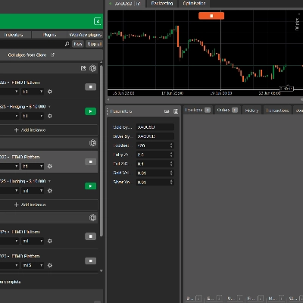This screenshot has width=303, height=303.
Task: Click the algo list vertical scrollbar
Action: click(x=102, y=151)
